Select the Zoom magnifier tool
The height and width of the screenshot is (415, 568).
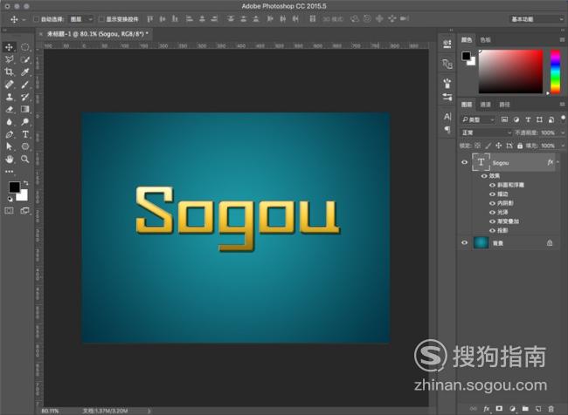(24, 159)
